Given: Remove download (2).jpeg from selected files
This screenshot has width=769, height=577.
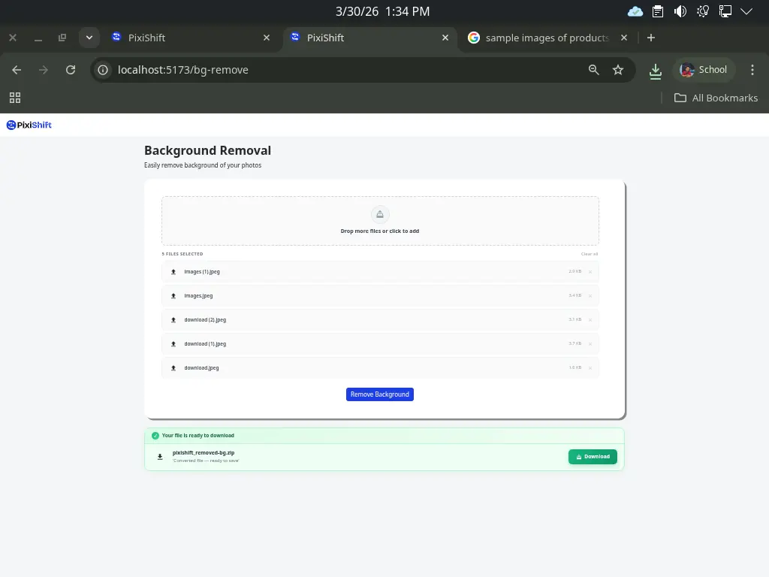Looking at the screenshot, I should tap(590, 320).
